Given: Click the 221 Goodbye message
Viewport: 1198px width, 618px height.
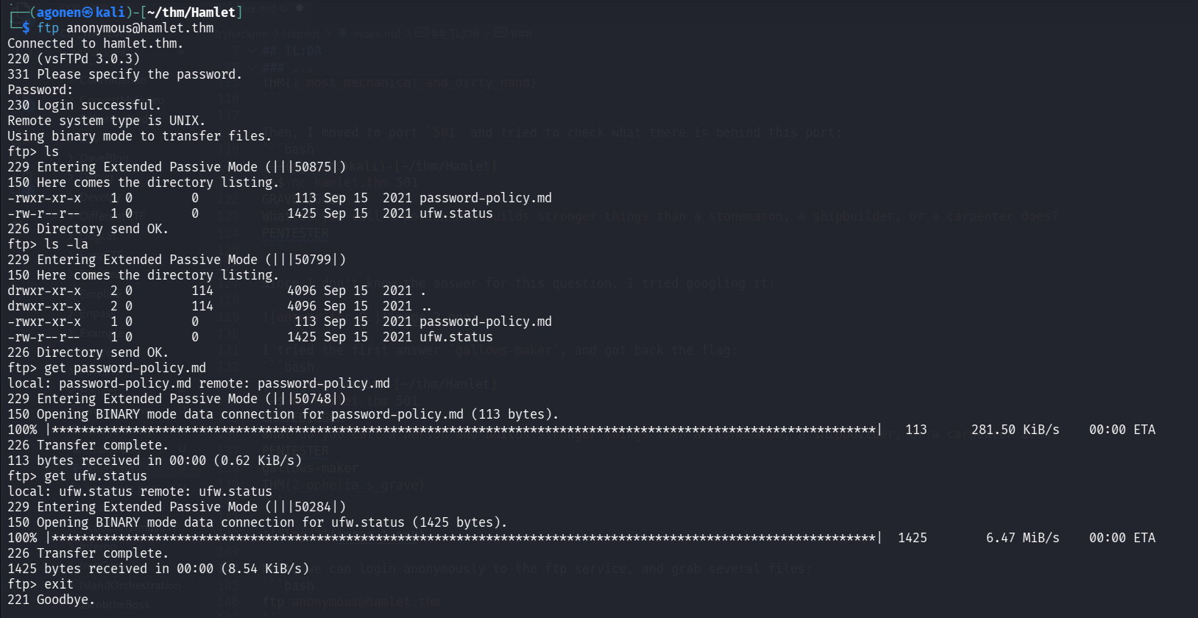Looking at the screenshot, I should (52, 600).
